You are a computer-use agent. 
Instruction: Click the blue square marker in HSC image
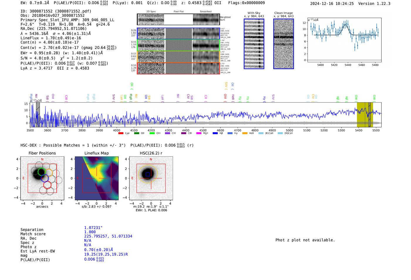(148, 175)
